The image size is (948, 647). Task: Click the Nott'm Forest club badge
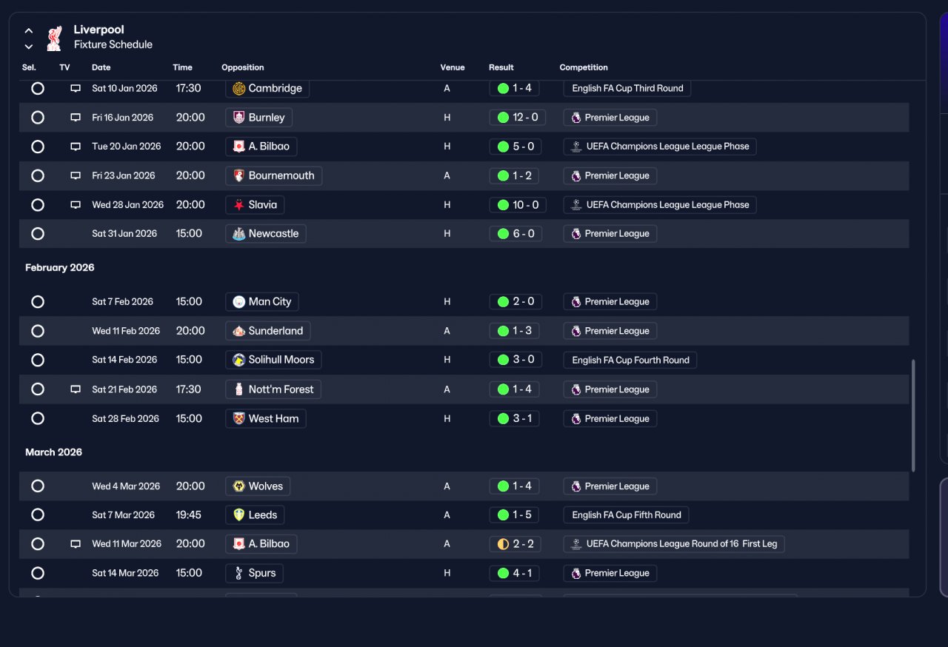coord(238,389)
